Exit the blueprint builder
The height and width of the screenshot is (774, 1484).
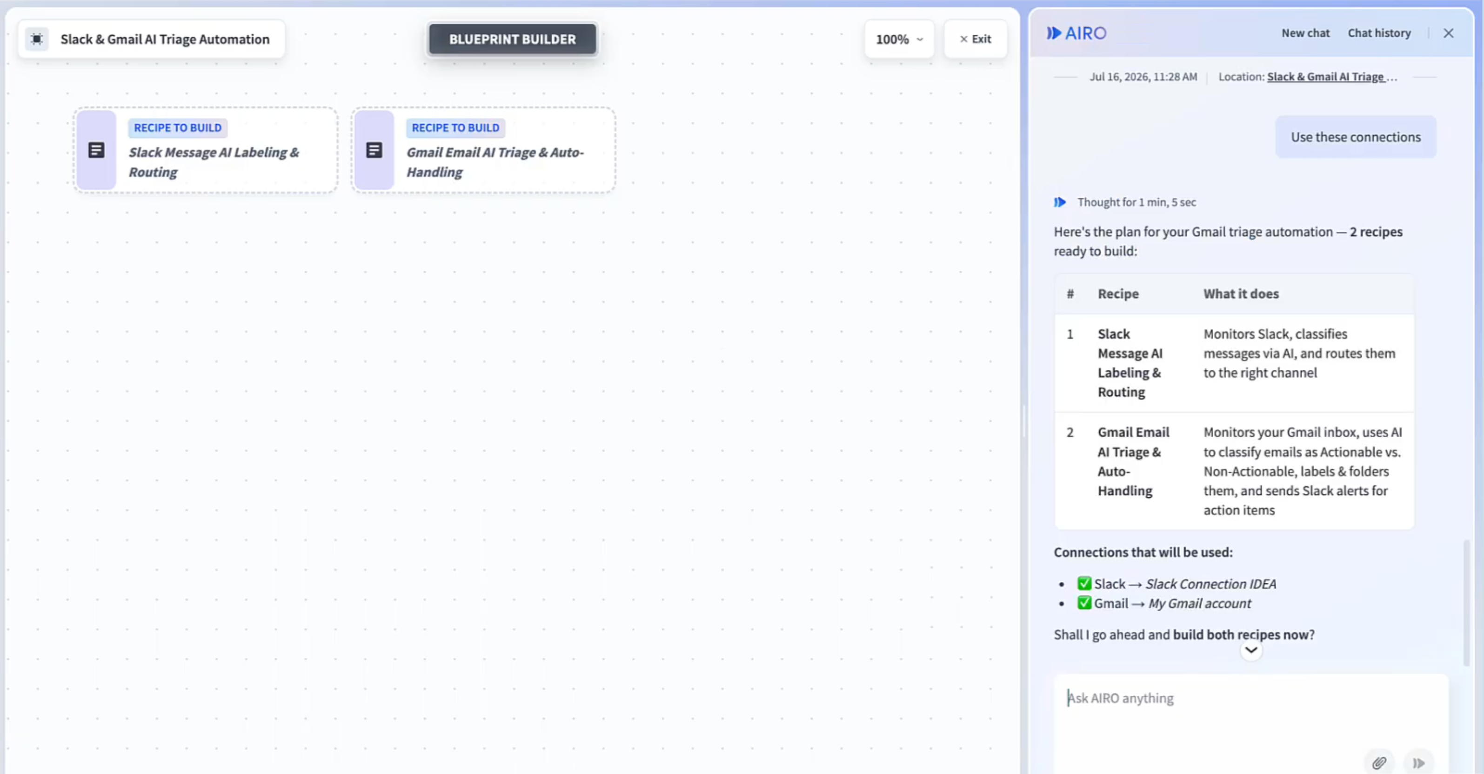click(976, 39)
